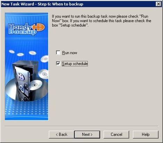The width and height of the screenshot is (163, 143).
Task: Click the "Setup schedule" label text
Action: pyautogui.click(x=75, y=64)
